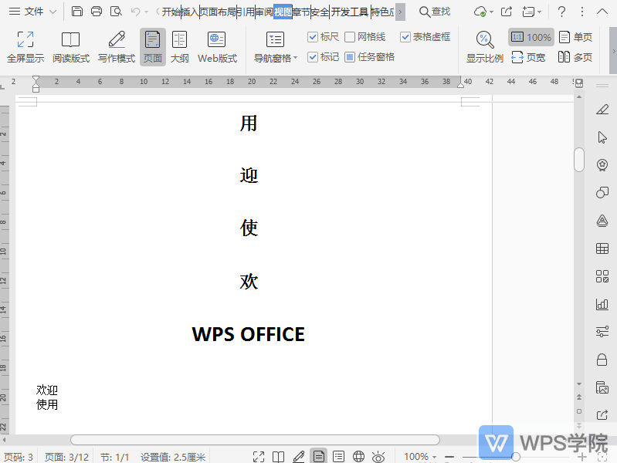The height and width of the screenshot is (463, 617).
Task: Open the 安全 ribbon tab
Action: click(320, 12)
